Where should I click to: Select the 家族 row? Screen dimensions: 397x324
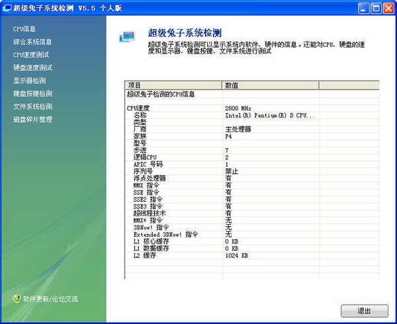click(x=252, y=136)
